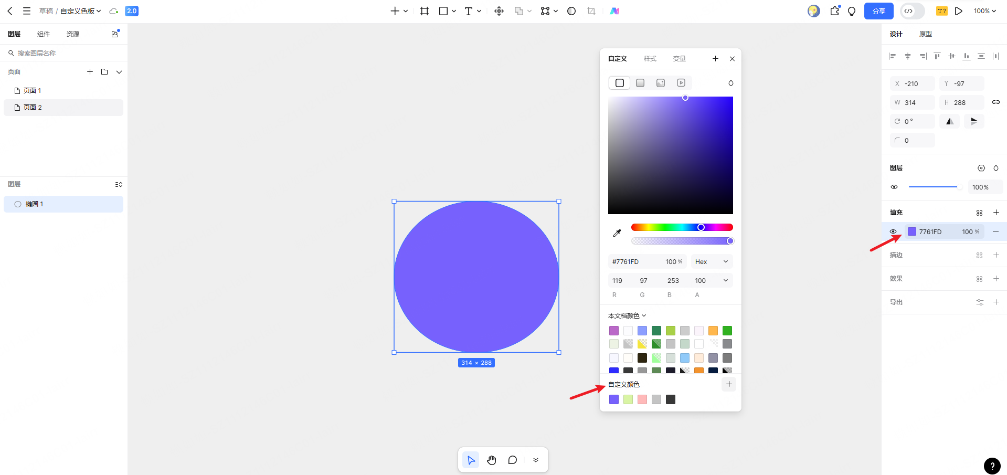Click the component creation tool icon
This screenshot has width=1007, height=475.
click(499, 11)
